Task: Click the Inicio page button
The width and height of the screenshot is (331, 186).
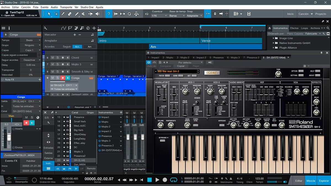Action: point(290,14)
